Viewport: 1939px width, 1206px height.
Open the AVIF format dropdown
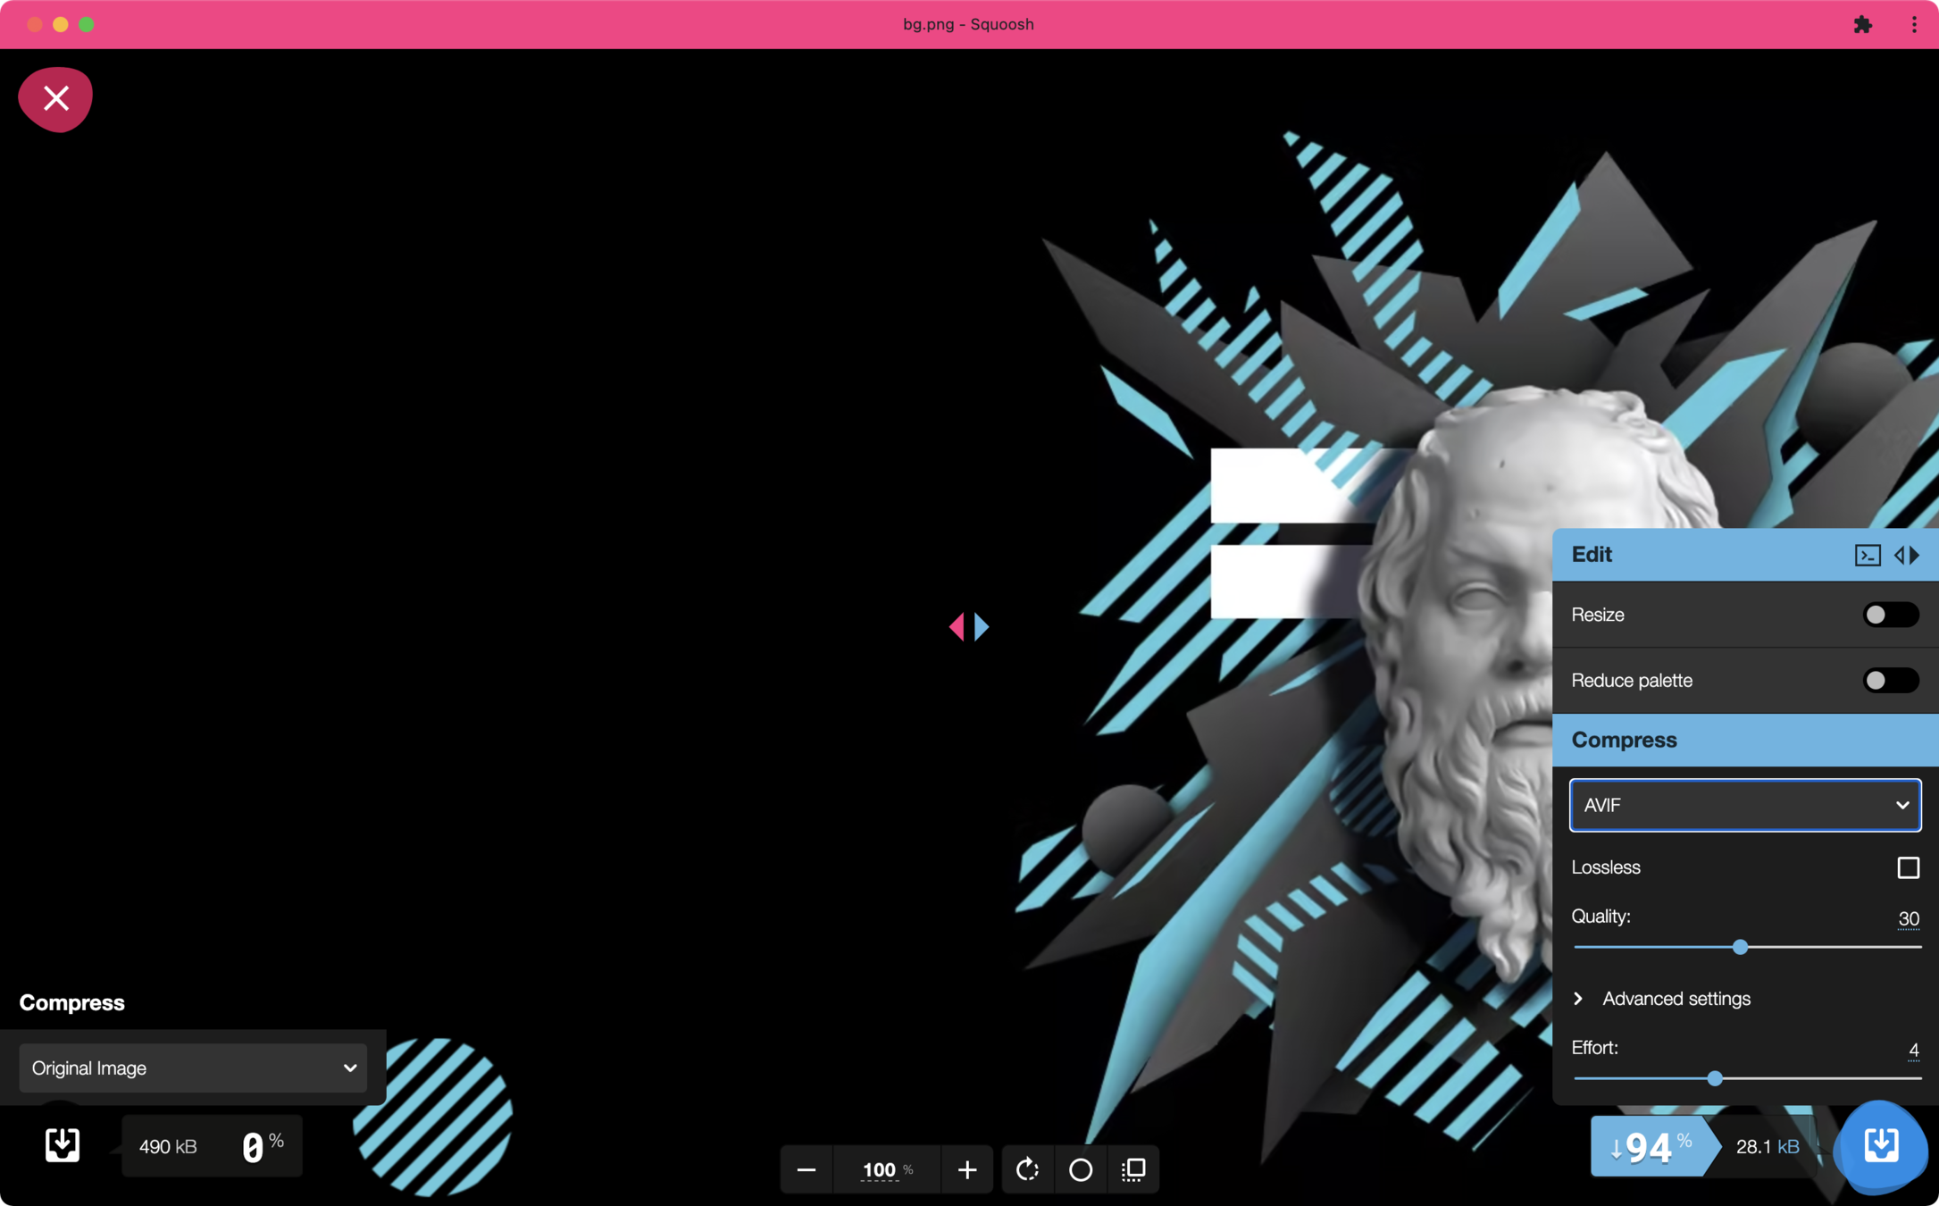(x=1744, y=805)
